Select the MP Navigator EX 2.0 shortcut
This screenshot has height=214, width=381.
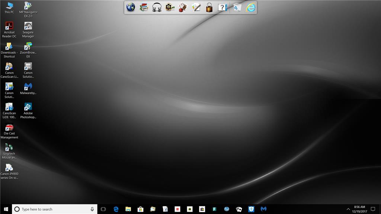[x=28, y=9]
